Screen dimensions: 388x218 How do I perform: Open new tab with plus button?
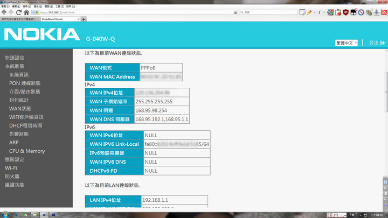[84, 19]
